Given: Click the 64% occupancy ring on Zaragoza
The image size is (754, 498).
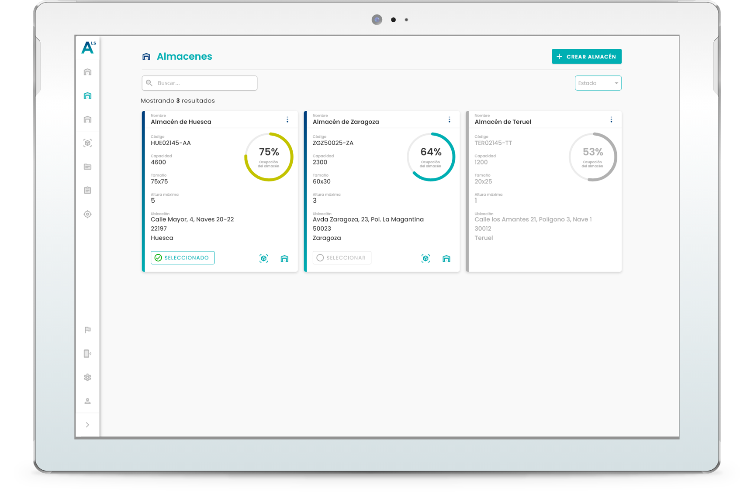Looking at the screenshot, I should (431, 157).
